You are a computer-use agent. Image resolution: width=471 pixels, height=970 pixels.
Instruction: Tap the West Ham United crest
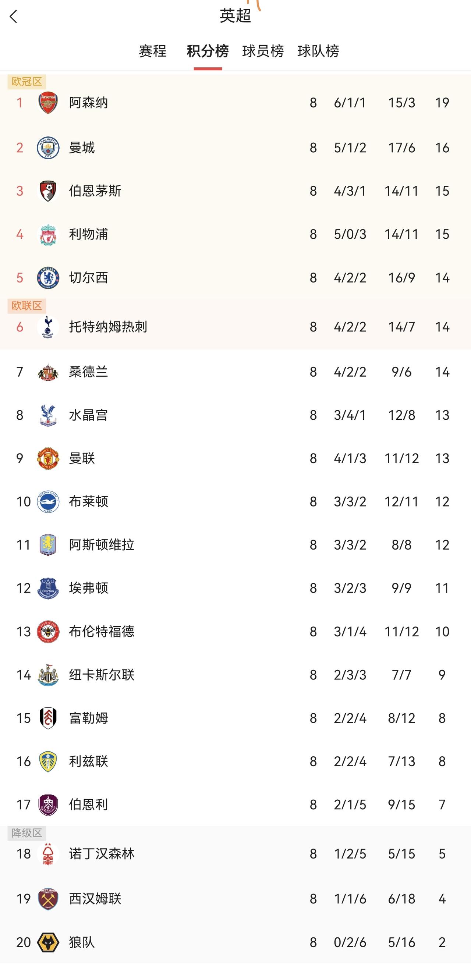pos(48,899)
